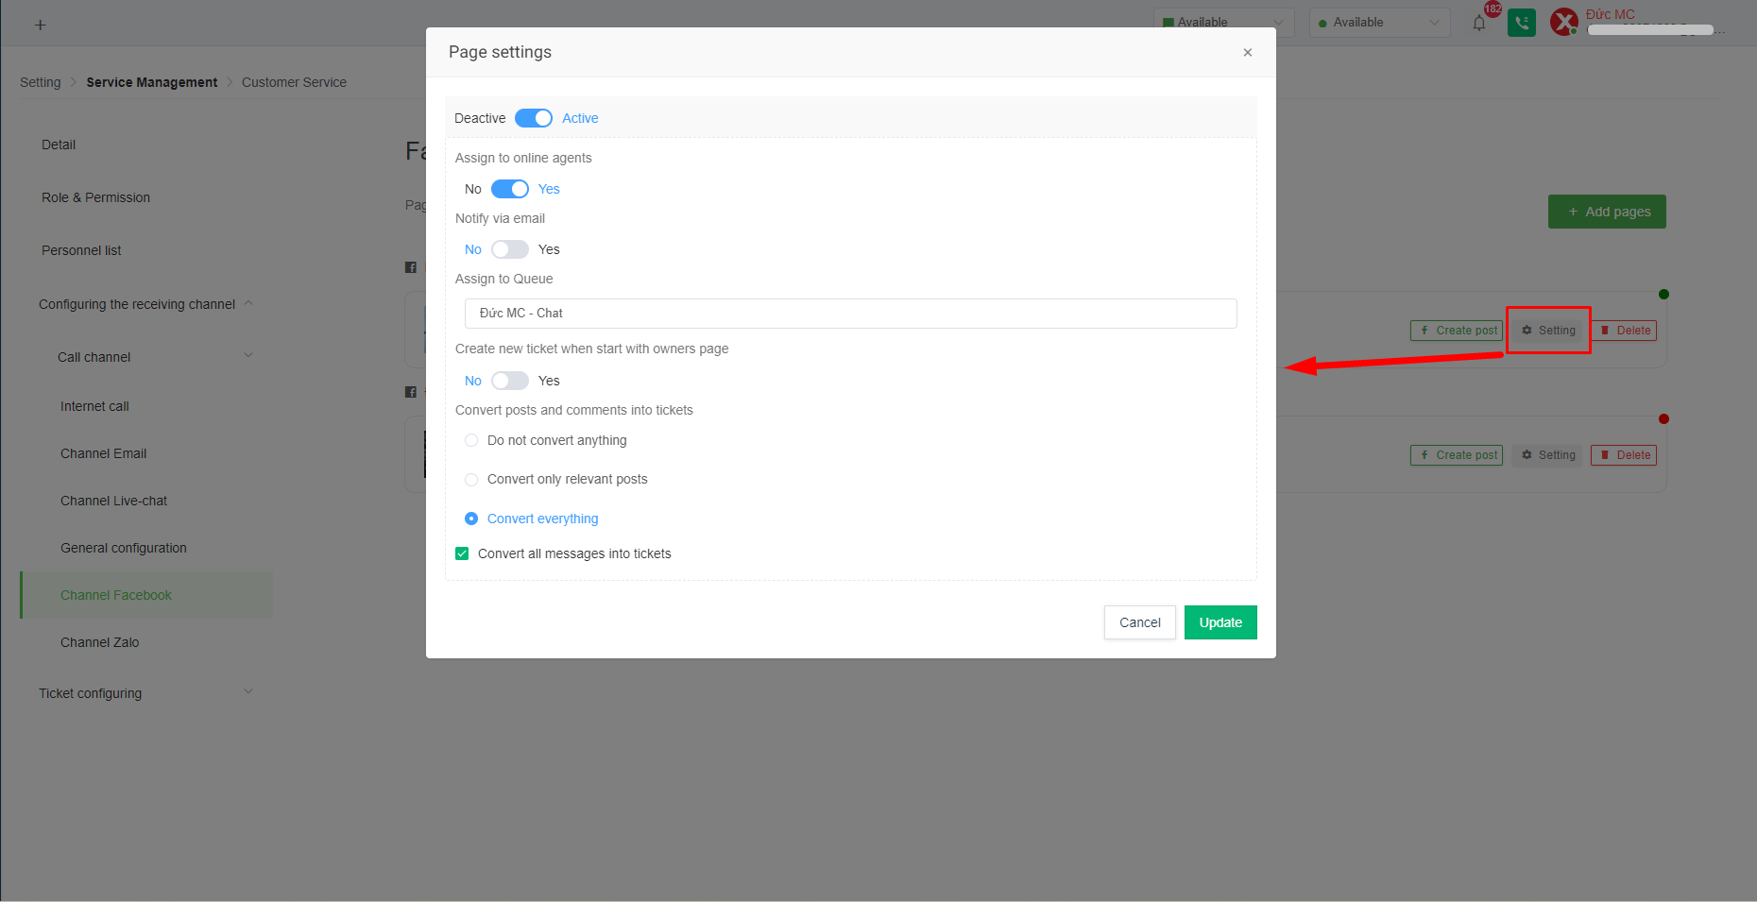Click Create post in second page row
Screen dimensions: 1757x902
coord(1457,455)
